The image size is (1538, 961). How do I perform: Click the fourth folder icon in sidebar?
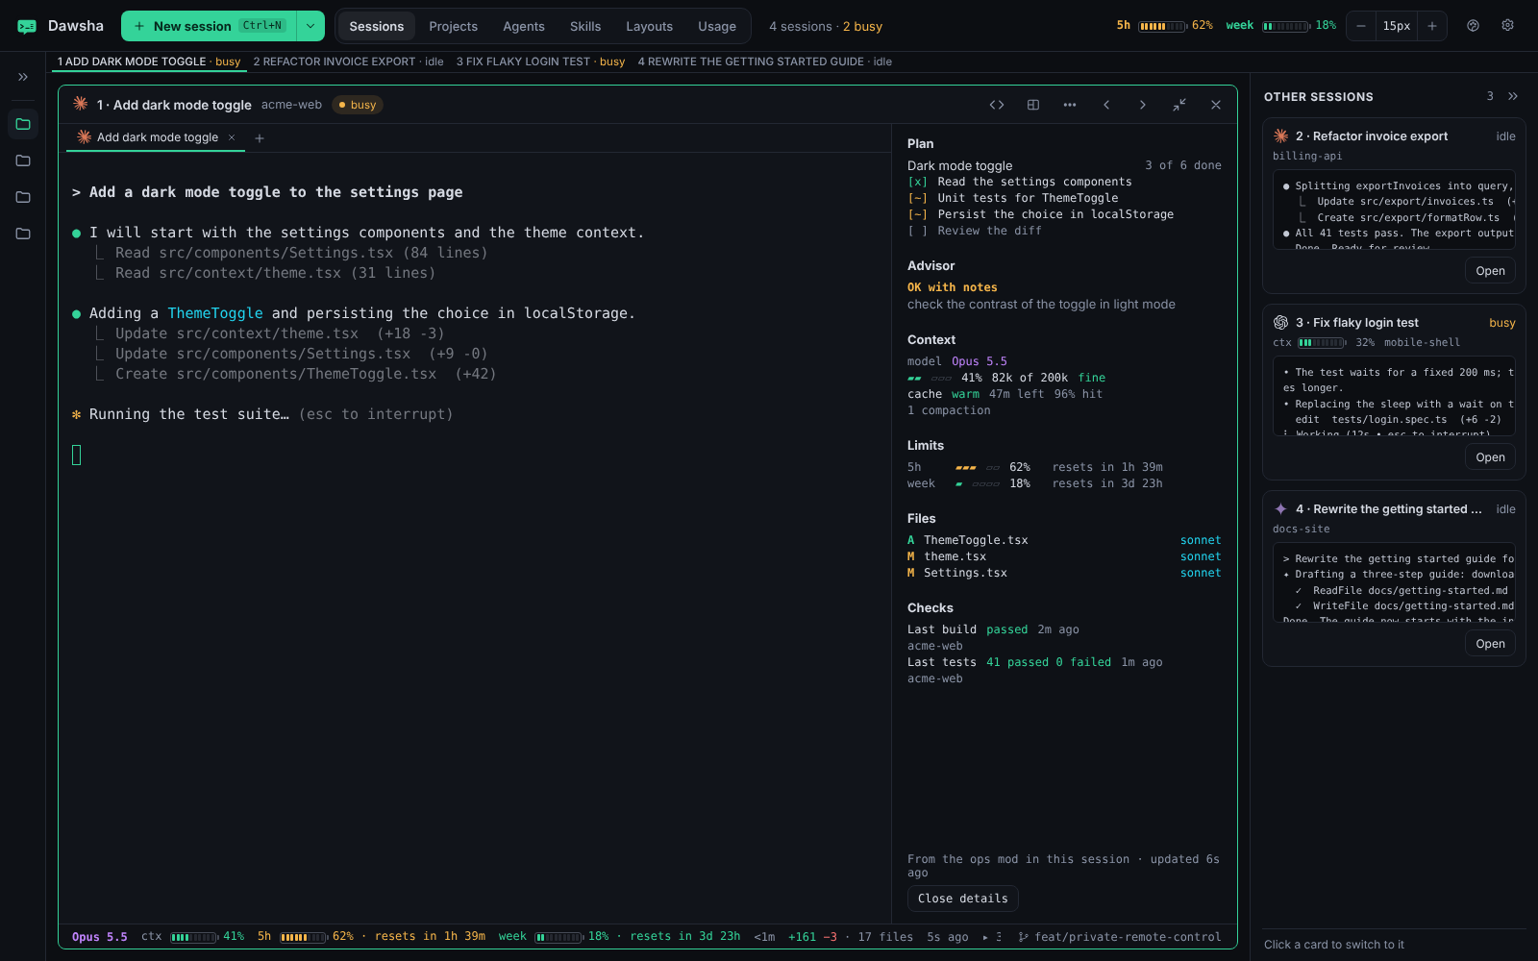(23, 234)
